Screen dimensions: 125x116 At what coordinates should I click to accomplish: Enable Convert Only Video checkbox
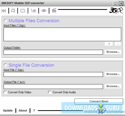5,92
